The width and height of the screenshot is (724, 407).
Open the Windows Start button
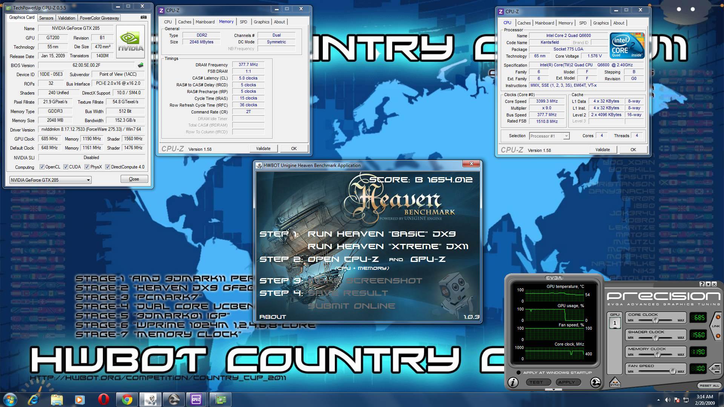10,399
